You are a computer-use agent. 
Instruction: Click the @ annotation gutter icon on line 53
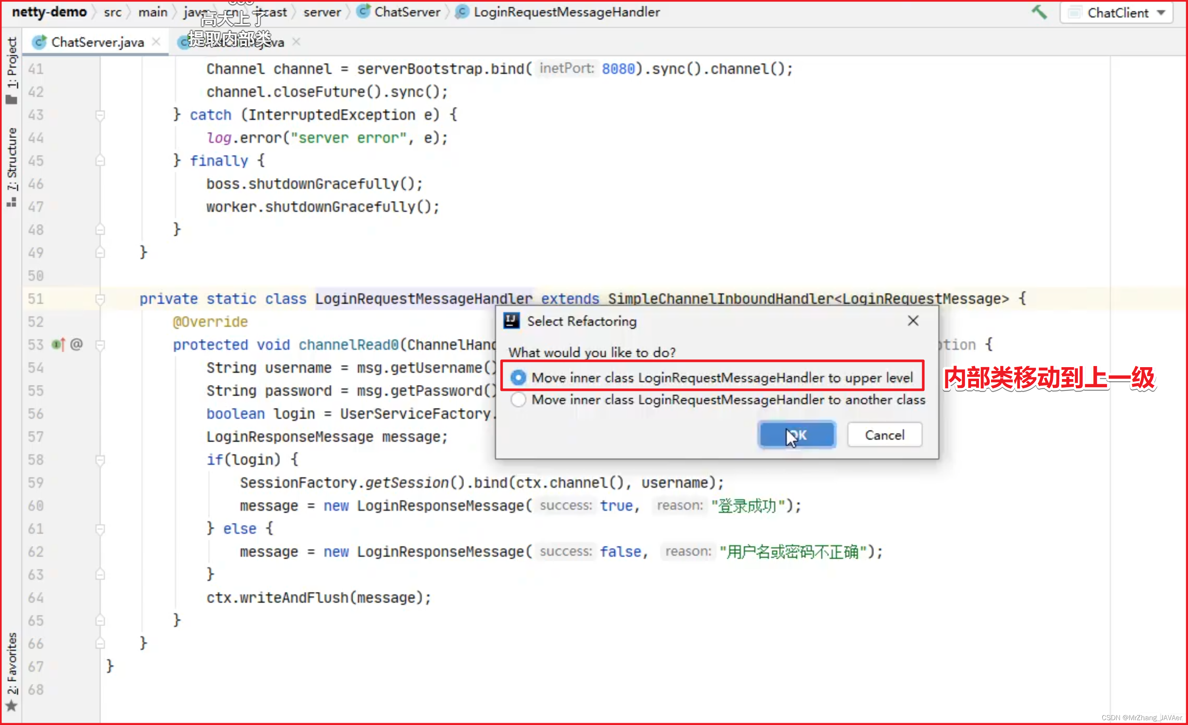pyautogui.click(x=77, y=344)
